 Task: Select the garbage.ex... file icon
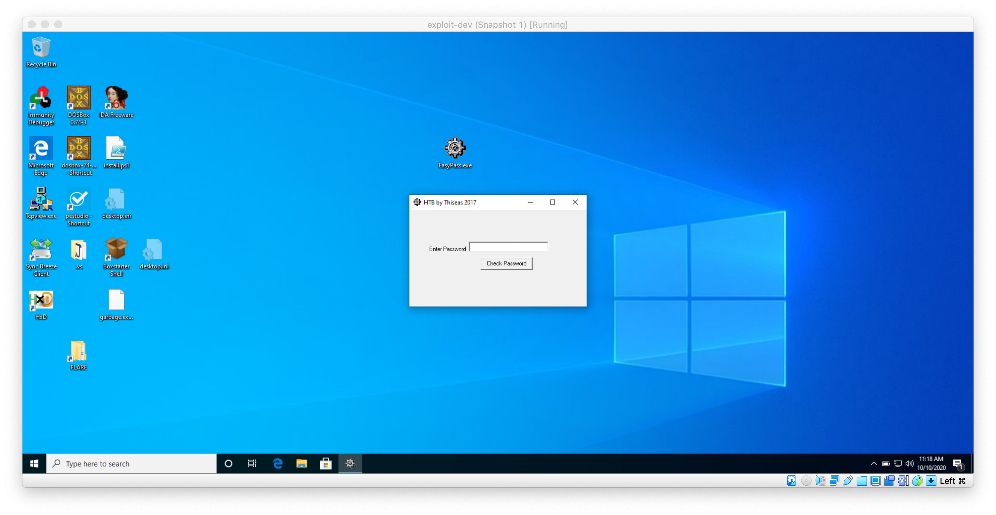116,305
